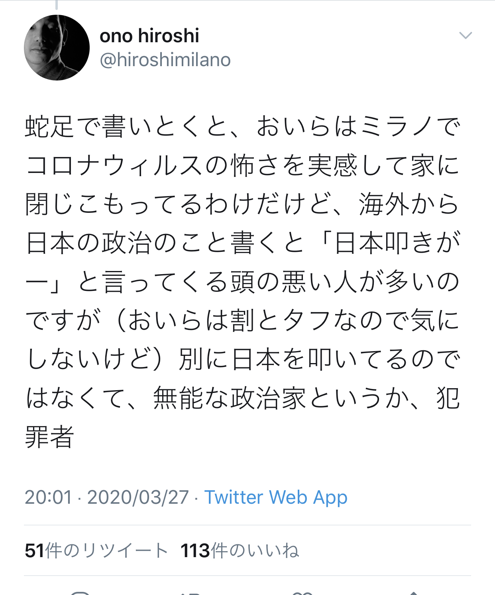Click the word ミラノ in the tweet

pyautogui.click(x=398, y=127)
